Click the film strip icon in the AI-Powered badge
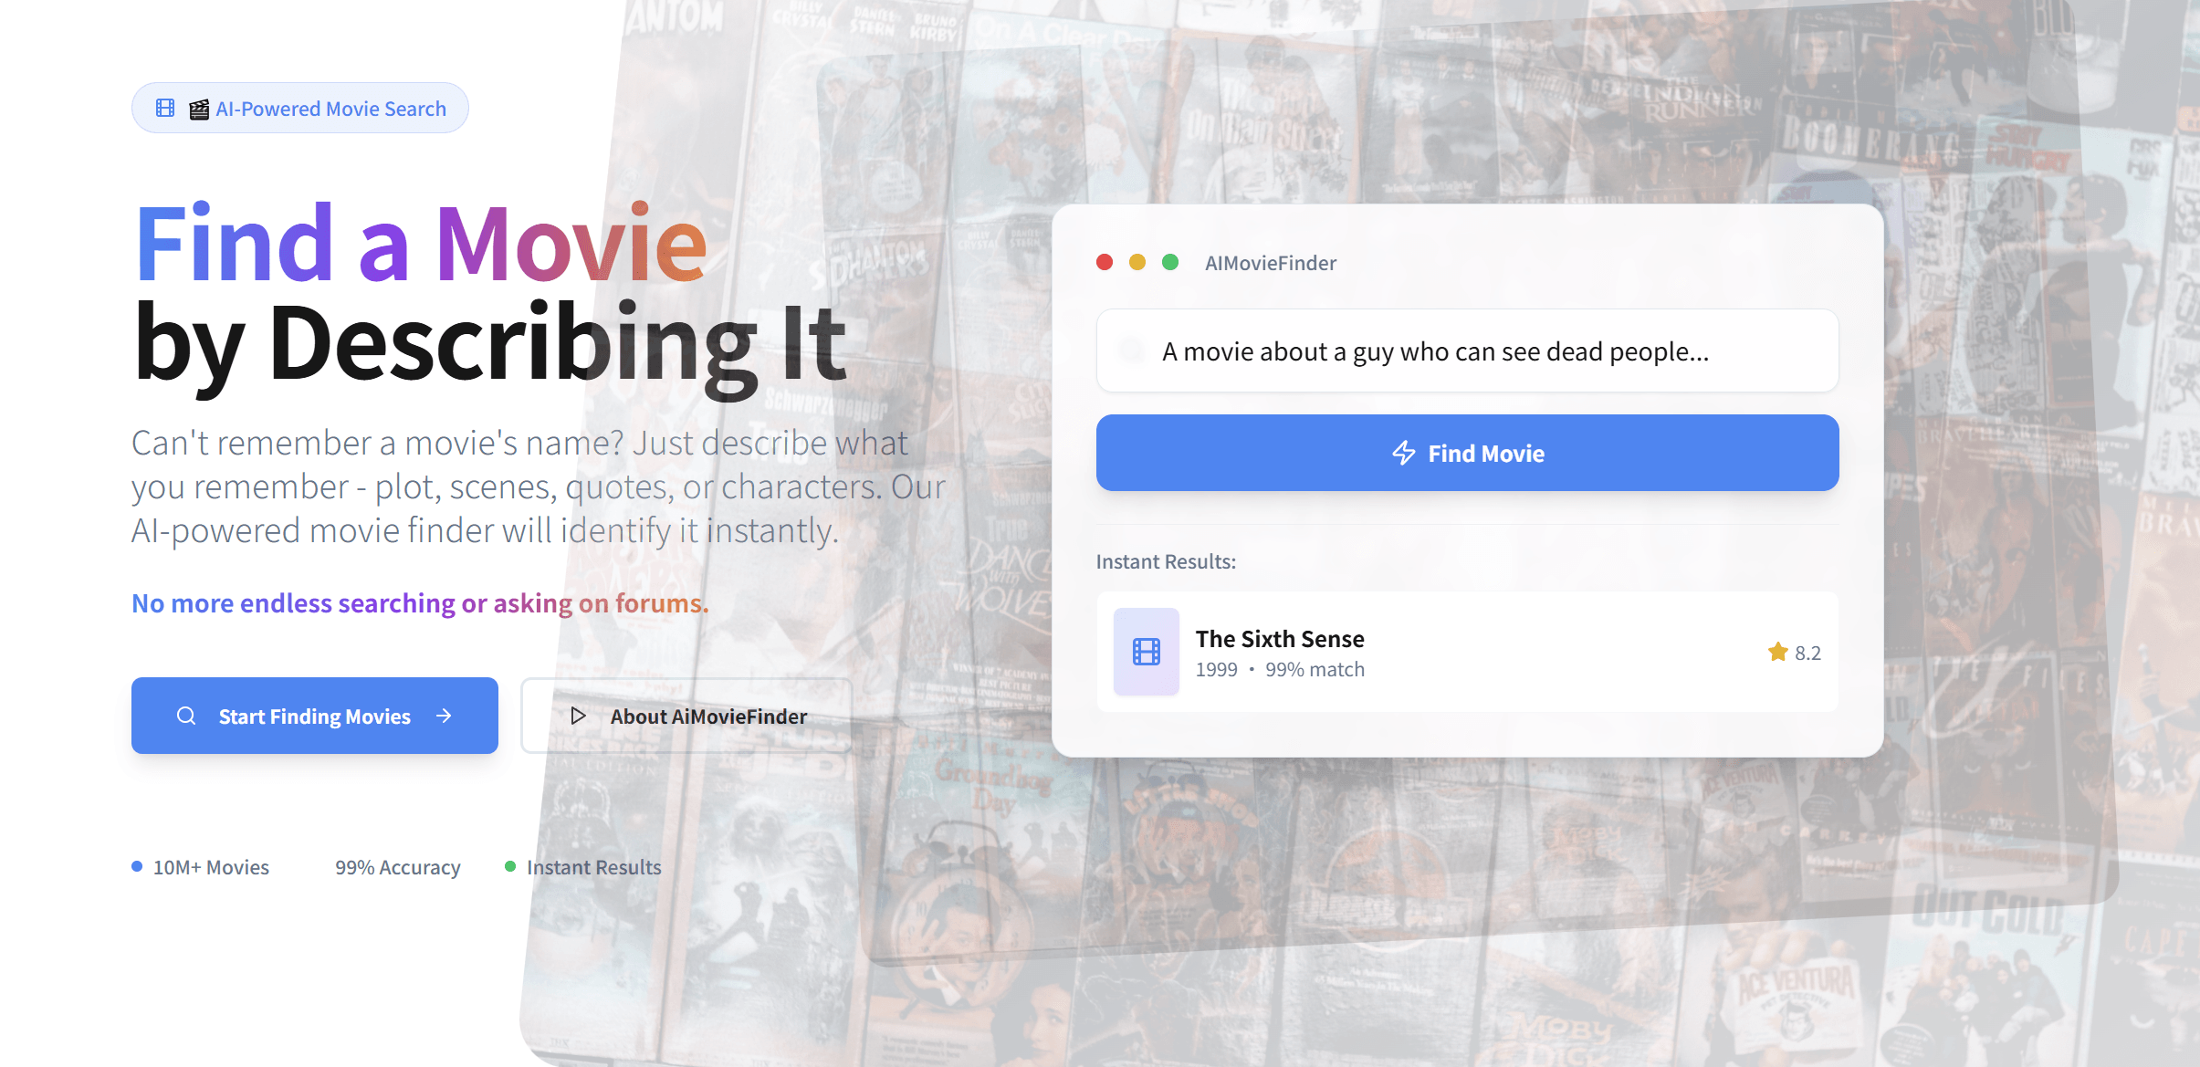This screenshot has height=1067, width=2200. 165,108
